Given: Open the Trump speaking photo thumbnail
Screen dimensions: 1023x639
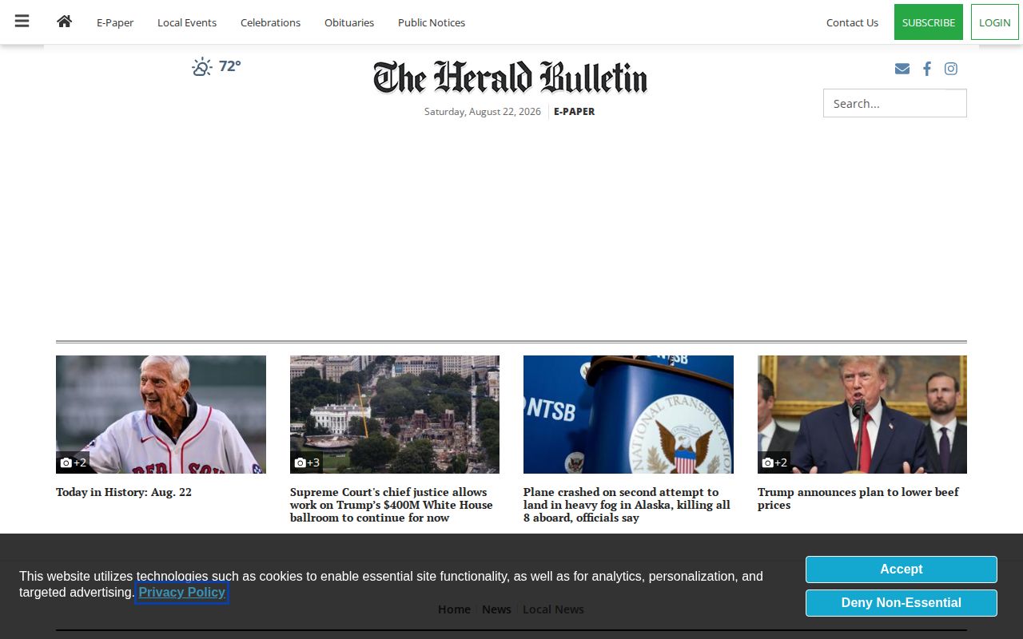Looking at the screenshot, I should coord(862,415).
